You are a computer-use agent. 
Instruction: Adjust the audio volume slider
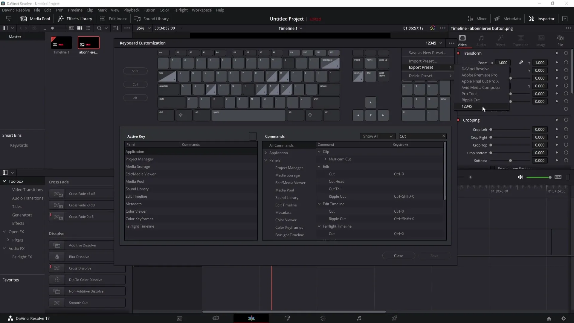point(538,177)
